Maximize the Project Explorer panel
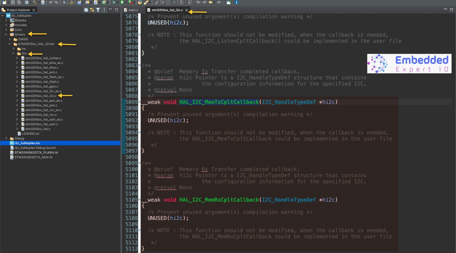456x253 pixels. [116, 10]
